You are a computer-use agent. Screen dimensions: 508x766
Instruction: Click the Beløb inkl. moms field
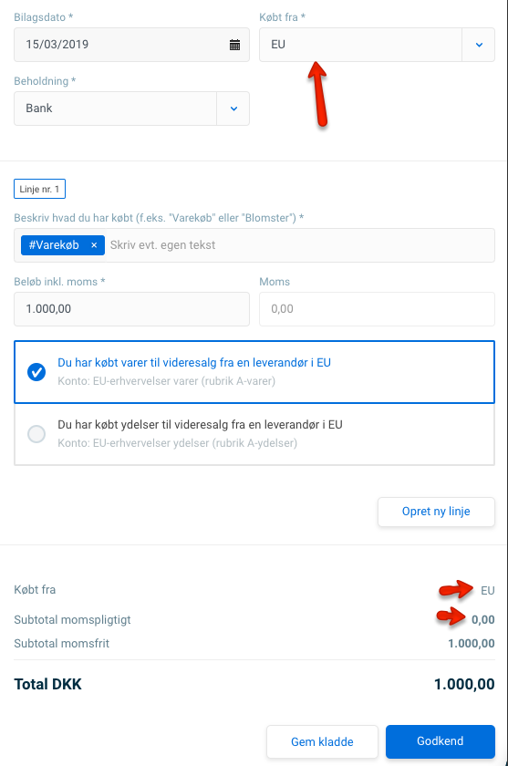pyautogui.click(x=131, y=309)
